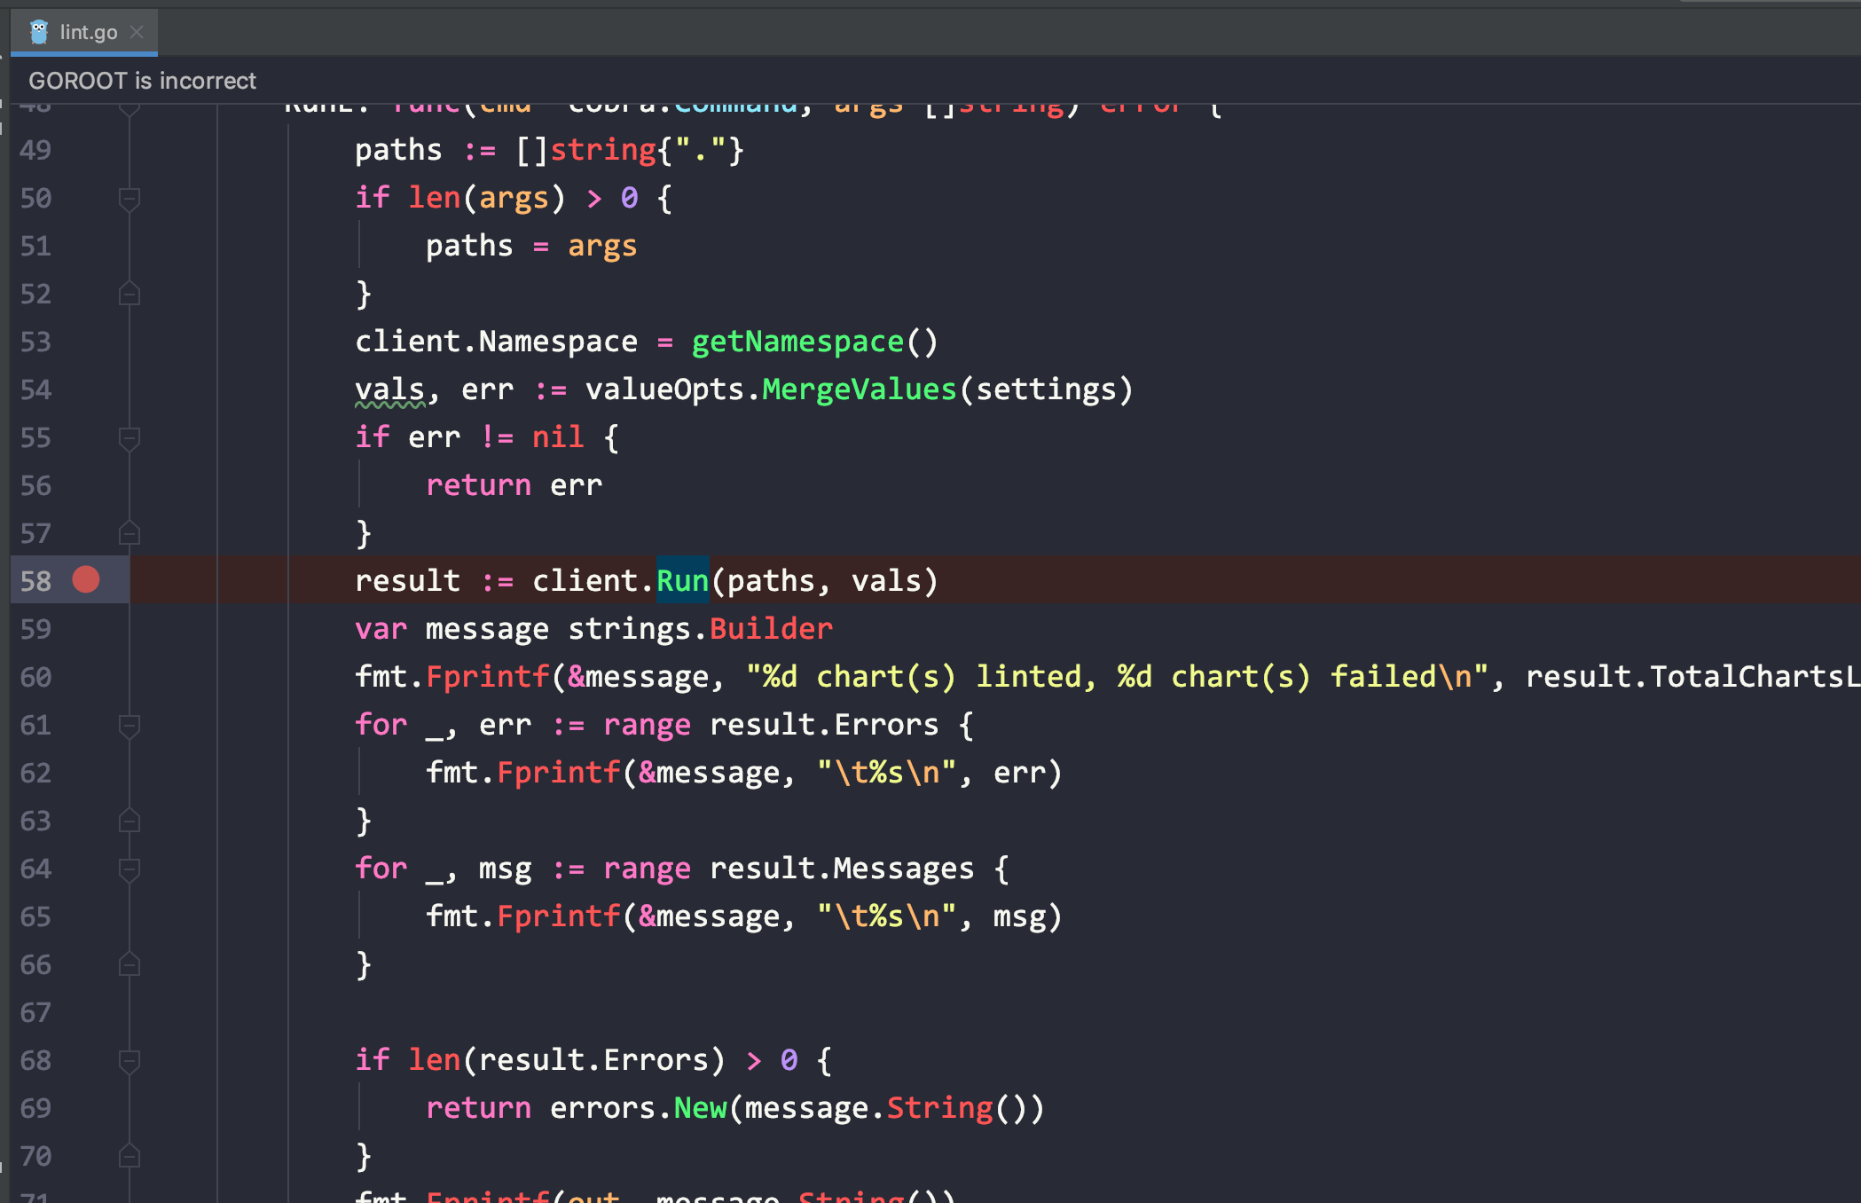Click the underlined vals variable on line 54
Screen dimensions: 1861x1203
[x=389, y=389]
